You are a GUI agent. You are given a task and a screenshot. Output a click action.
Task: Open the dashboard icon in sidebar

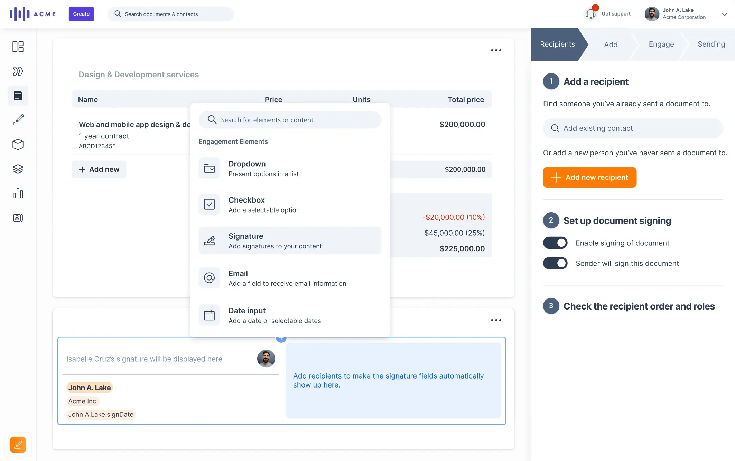click(x=18, y=47)
